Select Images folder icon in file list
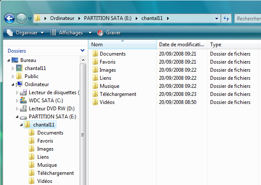Screen dimensions: 261x185 pos(95,70)
